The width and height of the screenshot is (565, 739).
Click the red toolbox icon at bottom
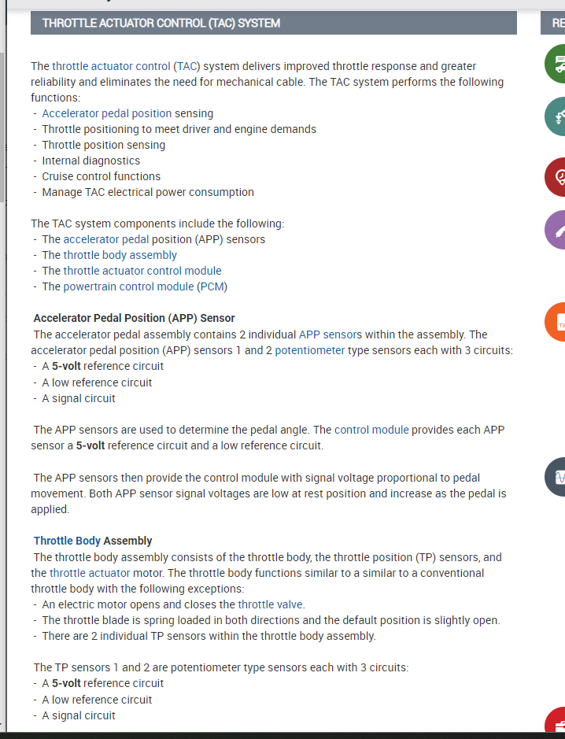click(556, 722)
